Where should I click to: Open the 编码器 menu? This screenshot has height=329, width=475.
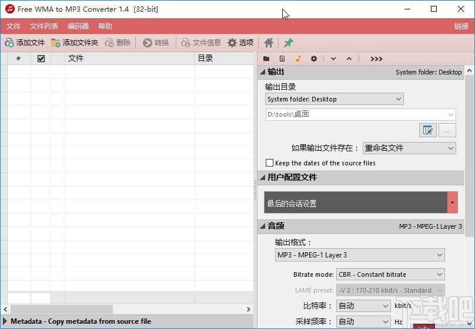coord(78,26)
